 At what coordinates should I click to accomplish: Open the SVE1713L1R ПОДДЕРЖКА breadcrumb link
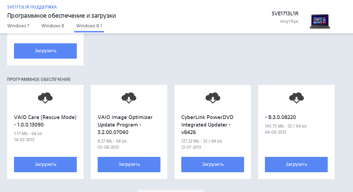tap(32, 7)
